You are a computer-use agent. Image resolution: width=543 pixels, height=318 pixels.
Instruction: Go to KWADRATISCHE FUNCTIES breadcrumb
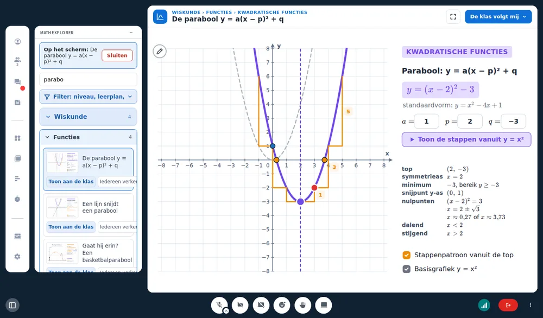pos(272,12)
